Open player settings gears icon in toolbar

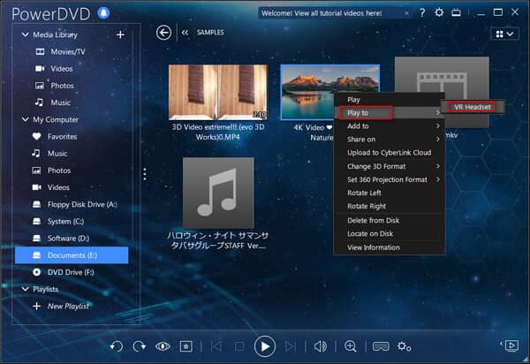404,346
